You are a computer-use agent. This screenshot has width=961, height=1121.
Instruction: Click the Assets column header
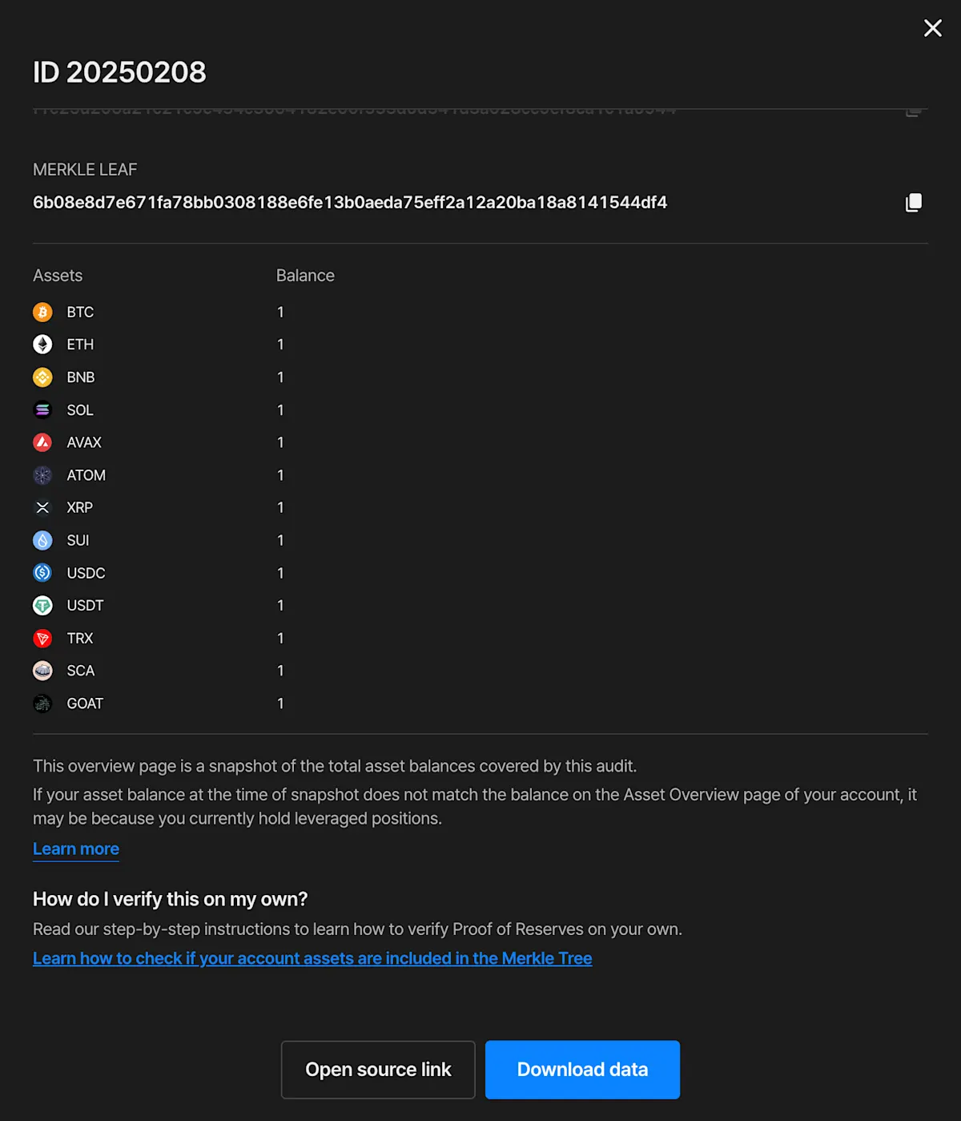tap(58, 276)
